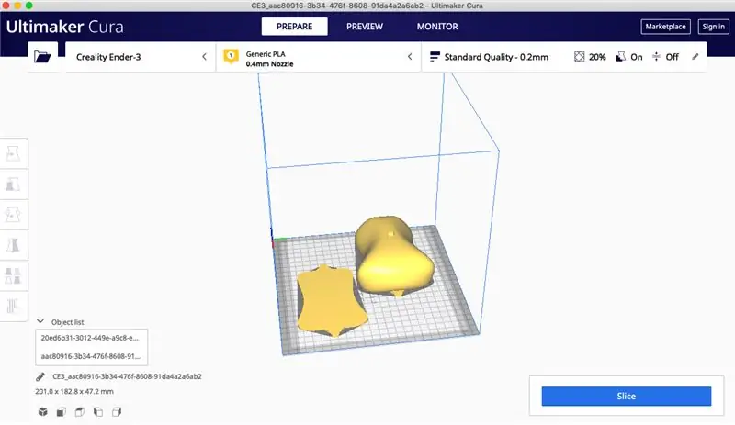Expand the Creality Ender-3 printer selector
The image size is (735, 425).
pos(141,57)
